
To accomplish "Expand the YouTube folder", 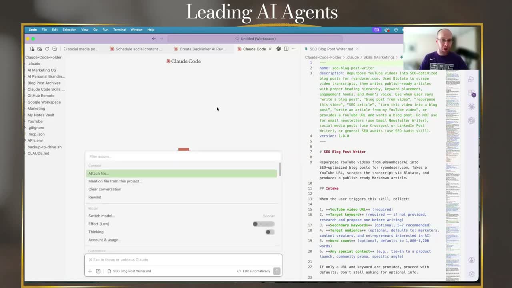I will click(35, 121).
